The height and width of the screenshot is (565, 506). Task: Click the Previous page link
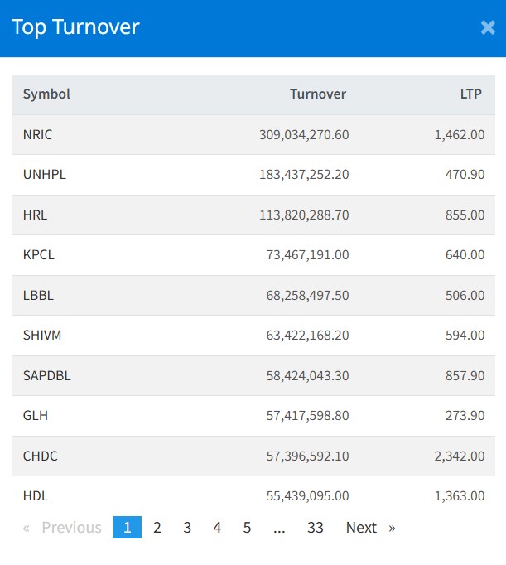(x=62, y=528)
